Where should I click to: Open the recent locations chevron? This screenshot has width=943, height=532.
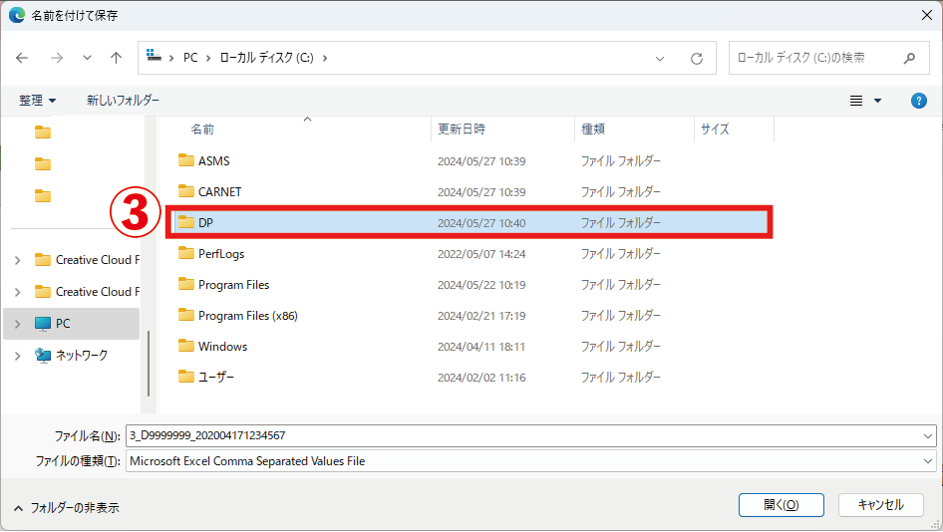point(87,58)
